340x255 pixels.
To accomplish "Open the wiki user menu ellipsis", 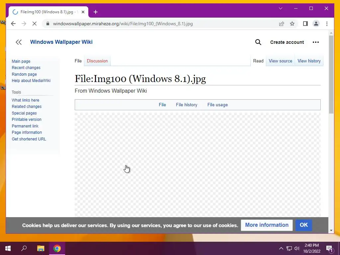I will click(316, 42).
